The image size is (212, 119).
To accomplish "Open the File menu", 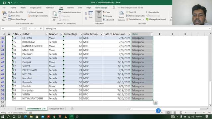I will click(4, 8).
